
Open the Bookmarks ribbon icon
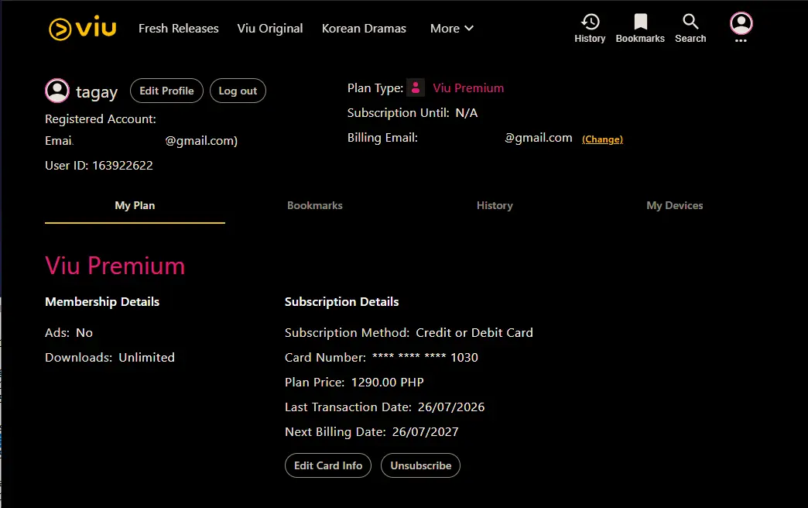click(x=640, y=22)
